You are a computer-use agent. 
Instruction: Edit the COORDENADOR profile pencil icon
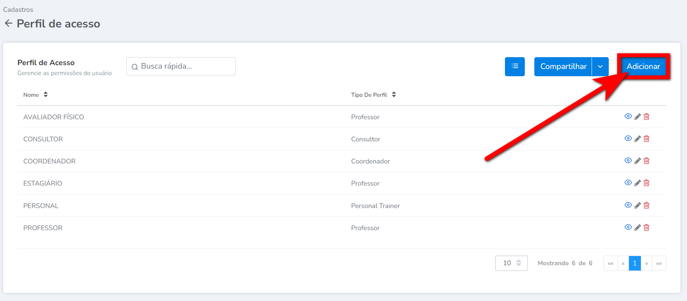[x=637, y=161]
